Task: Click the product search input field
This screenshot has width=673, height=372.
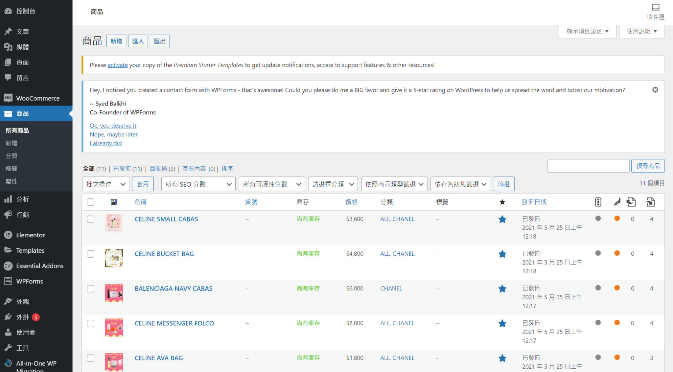Action: [588, 166]
